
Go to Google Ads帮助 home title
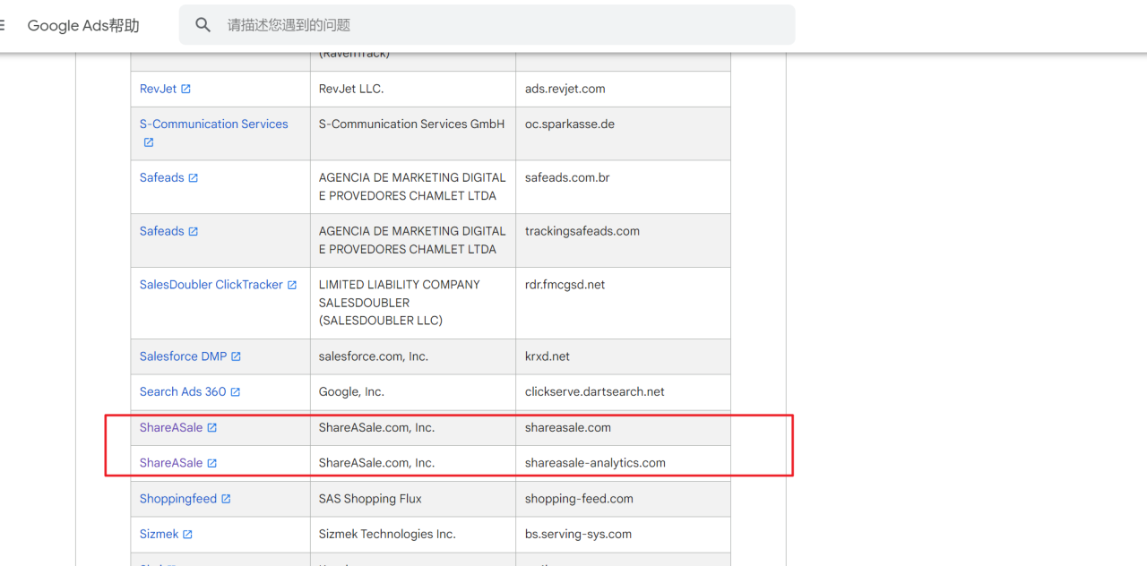pos(83,25)
